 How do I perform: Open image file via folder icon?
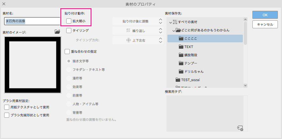tap(57, 32)
